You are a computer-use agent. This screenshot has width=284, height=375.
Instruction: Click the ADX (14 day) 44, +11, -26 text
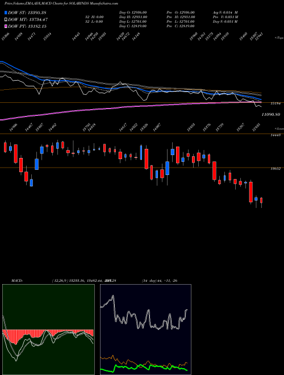point(160,281)
